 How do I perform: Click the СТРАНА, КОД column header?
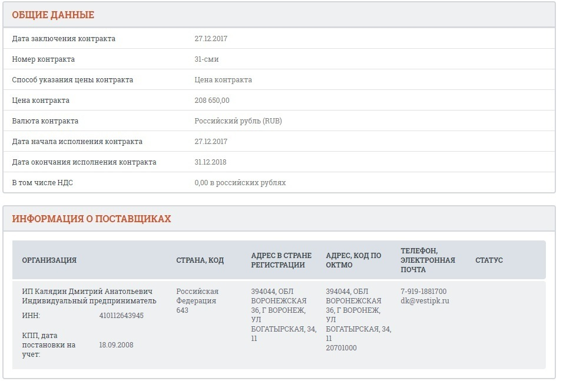(x=200, y=260)
